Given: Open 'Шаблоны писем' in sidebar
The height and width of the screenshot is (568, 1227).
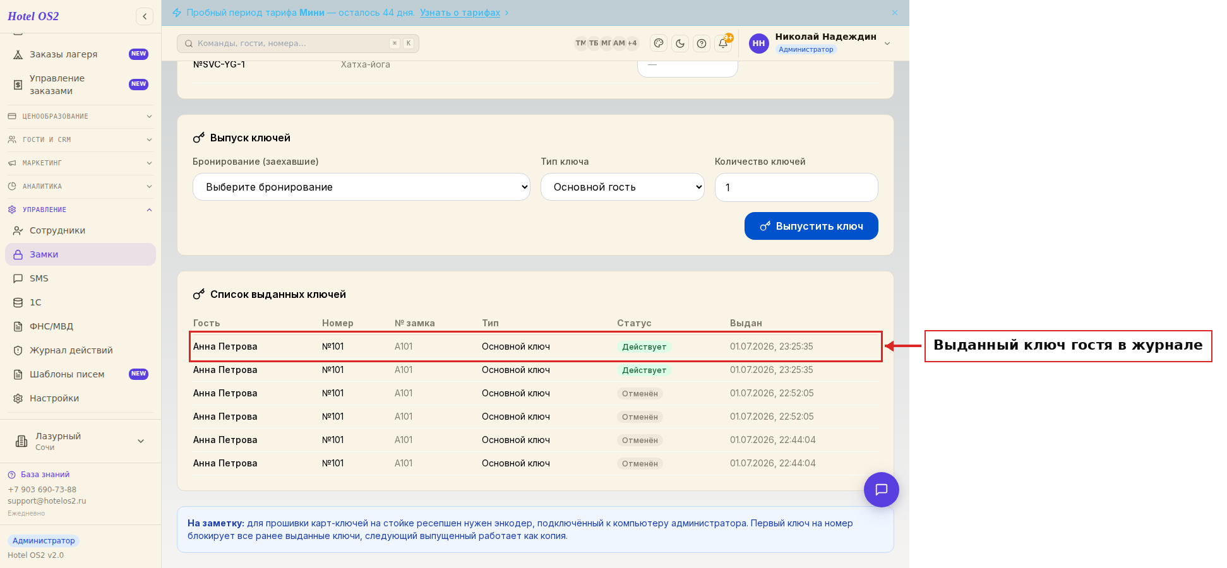Looking at the screenshot, I should pos(81,374).
